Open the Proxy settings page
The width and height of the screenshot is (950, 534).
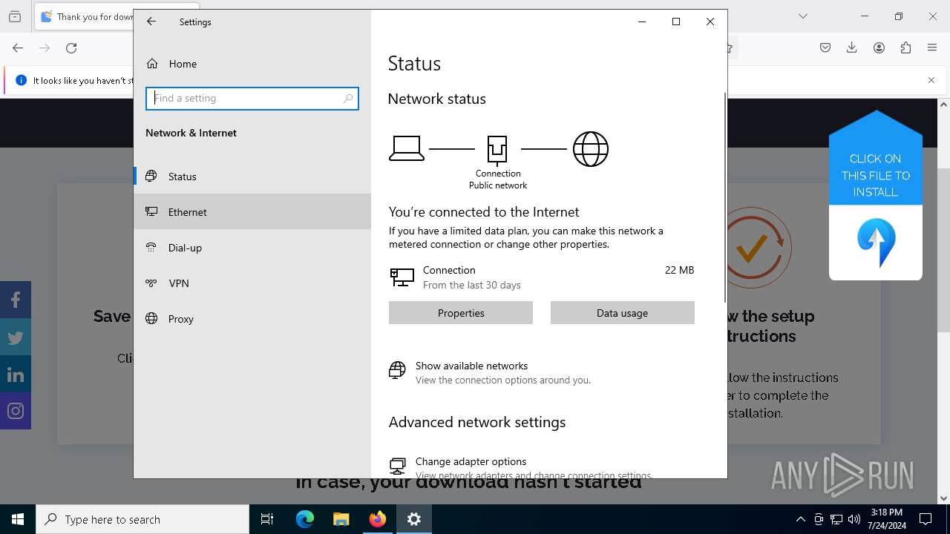[x=252, y=319]
